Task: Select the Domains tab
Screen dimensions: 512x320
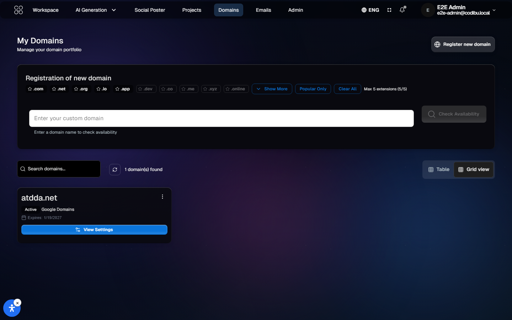Action: (x=229, y=10)
